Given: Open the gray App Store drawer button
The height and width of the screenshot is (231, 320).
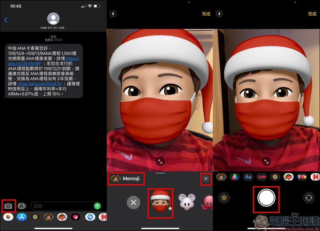Looking at the screenshot, I should click(22, 206).
